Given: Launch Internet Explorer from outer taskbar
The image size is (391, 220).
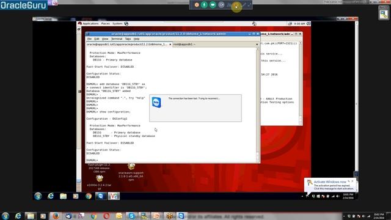Looking at the screenshot, I should click(x=18, y=216).
